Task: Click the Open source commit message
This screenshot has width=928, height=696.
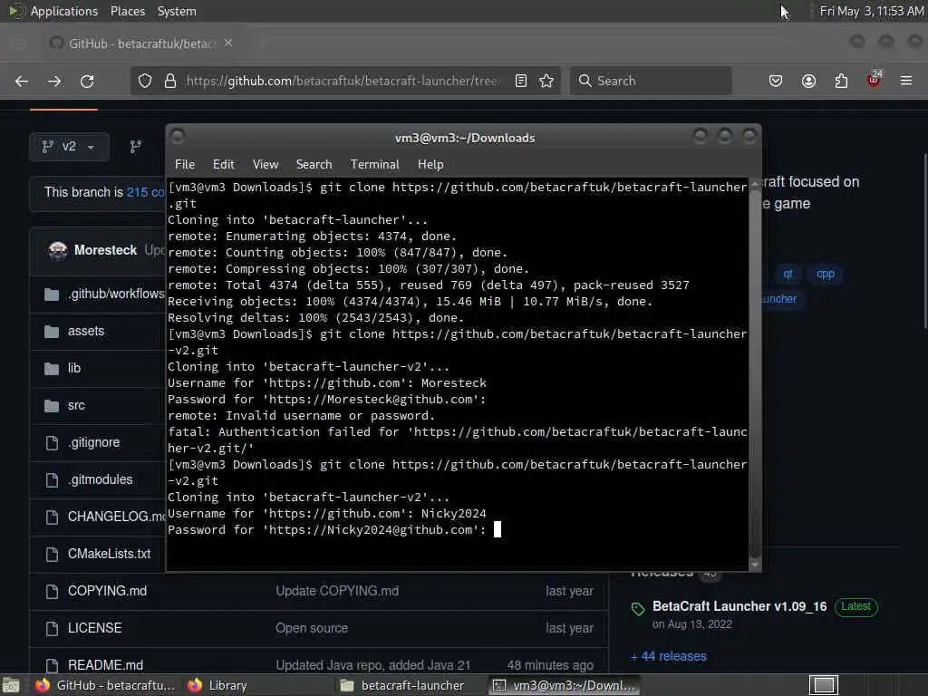Action: [312, 628]
